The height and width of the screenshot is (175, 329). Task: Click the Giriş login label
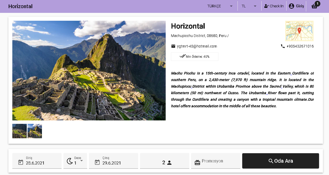pyautogui.click(x=300, y=6)
